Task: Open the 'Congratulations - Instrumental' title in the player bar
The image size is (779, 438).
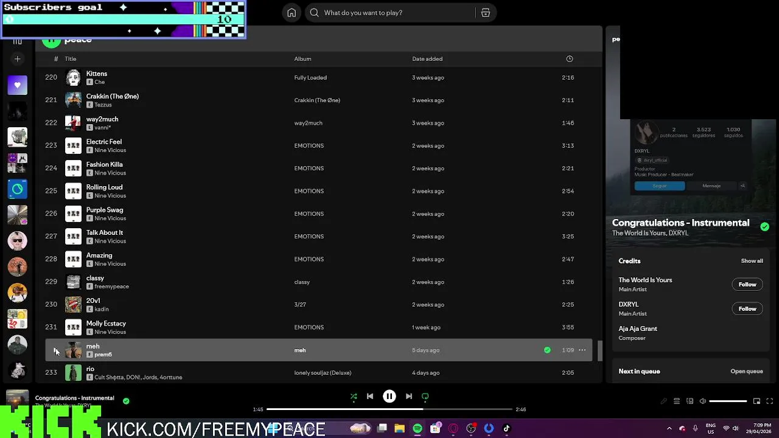Action: [x=74, y=398]
